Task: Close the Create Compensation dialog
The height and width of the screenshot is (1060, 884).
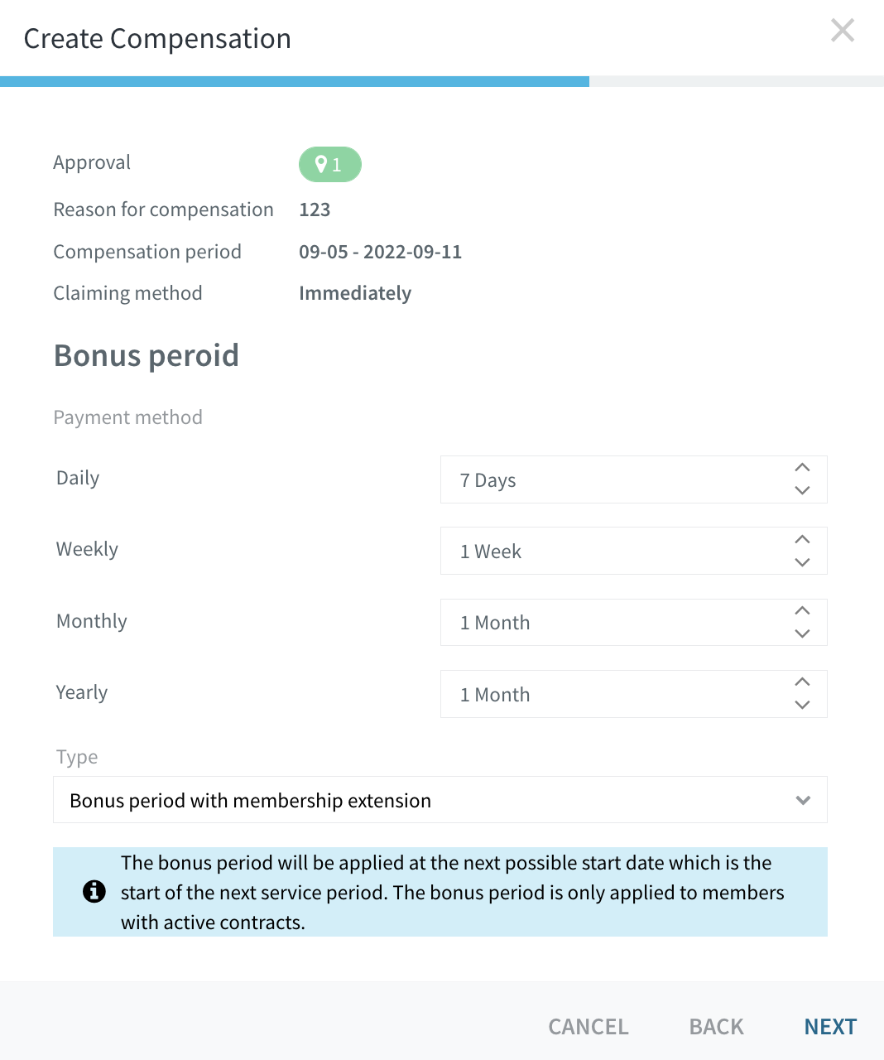Action: click(x=843, y=31)
